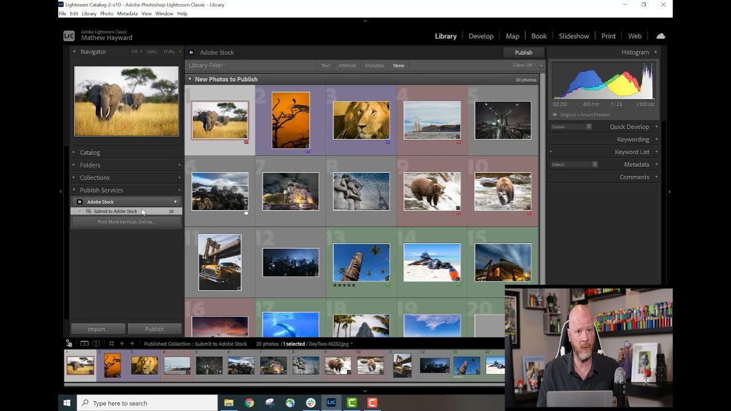The image size is (731, 411).
Task: Open the Quick Develop Custom preset dropdown
Action: click(x=571, y=127)
